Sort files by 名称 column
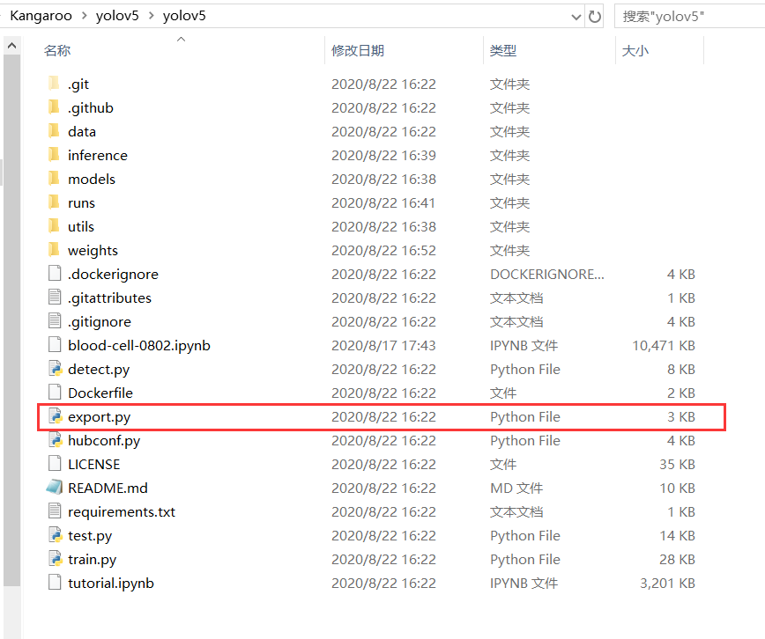 pos(57,50)
